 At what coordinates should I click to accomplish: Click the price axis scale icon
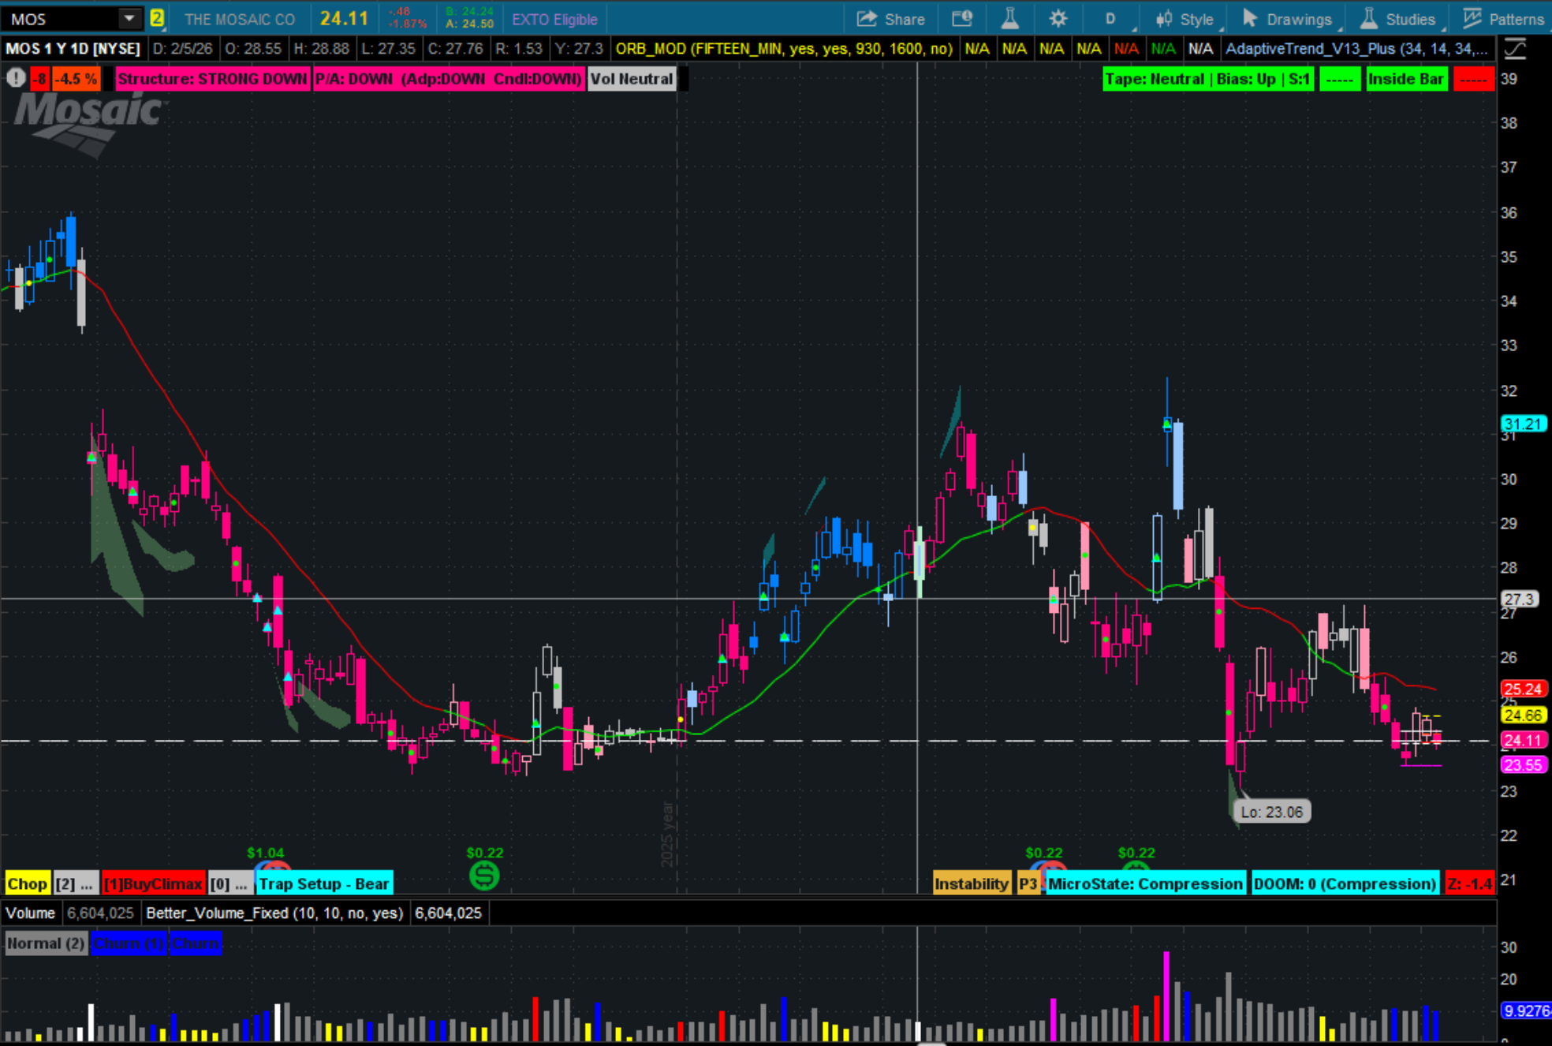click(1516, 49)
